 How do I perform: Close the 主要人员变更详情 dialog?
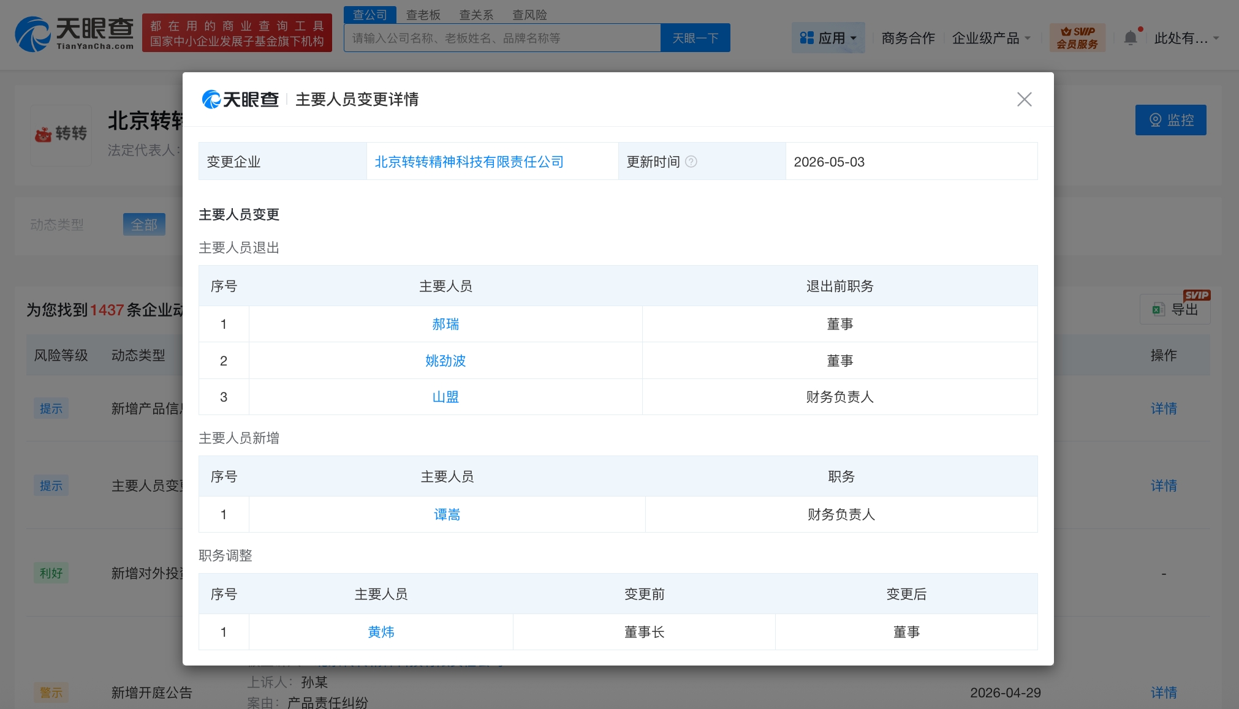1024,99
